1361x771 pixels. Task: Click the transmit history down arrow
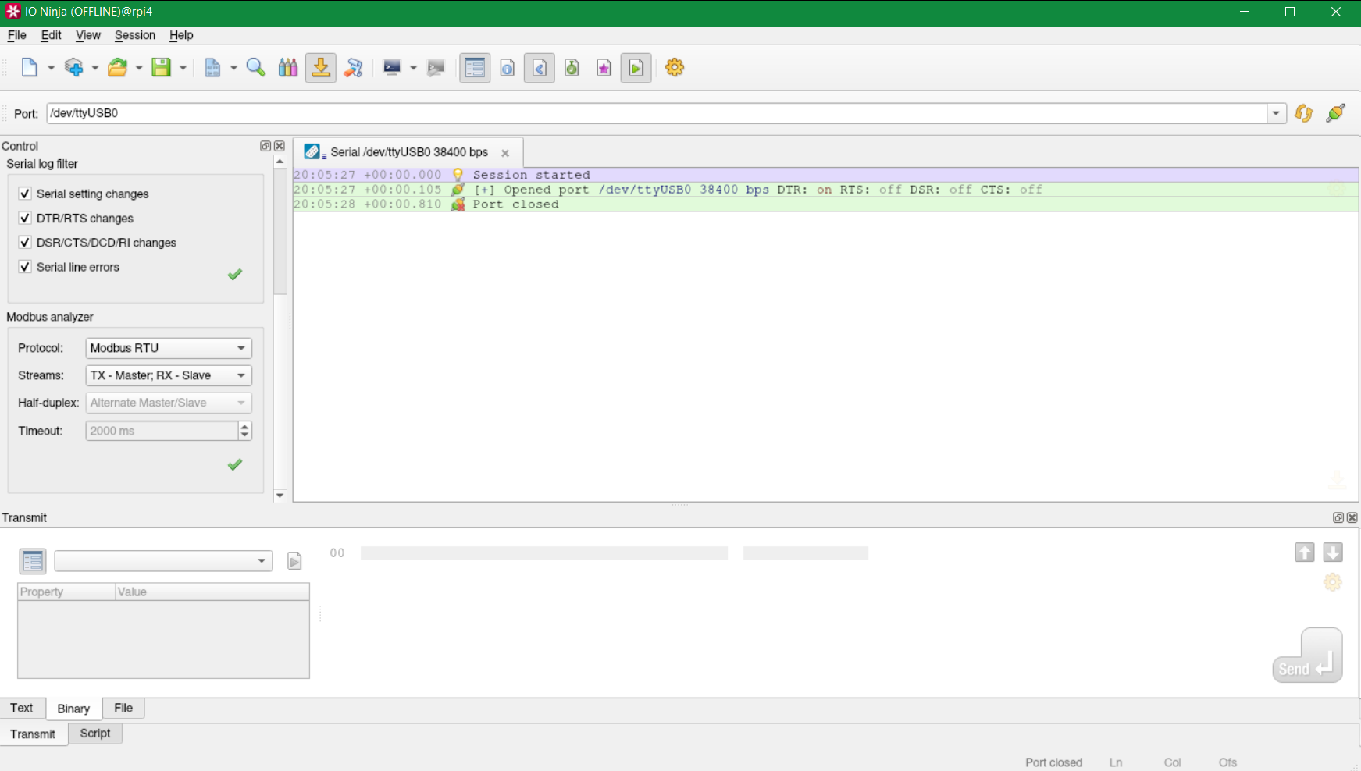coord(1333,552)
